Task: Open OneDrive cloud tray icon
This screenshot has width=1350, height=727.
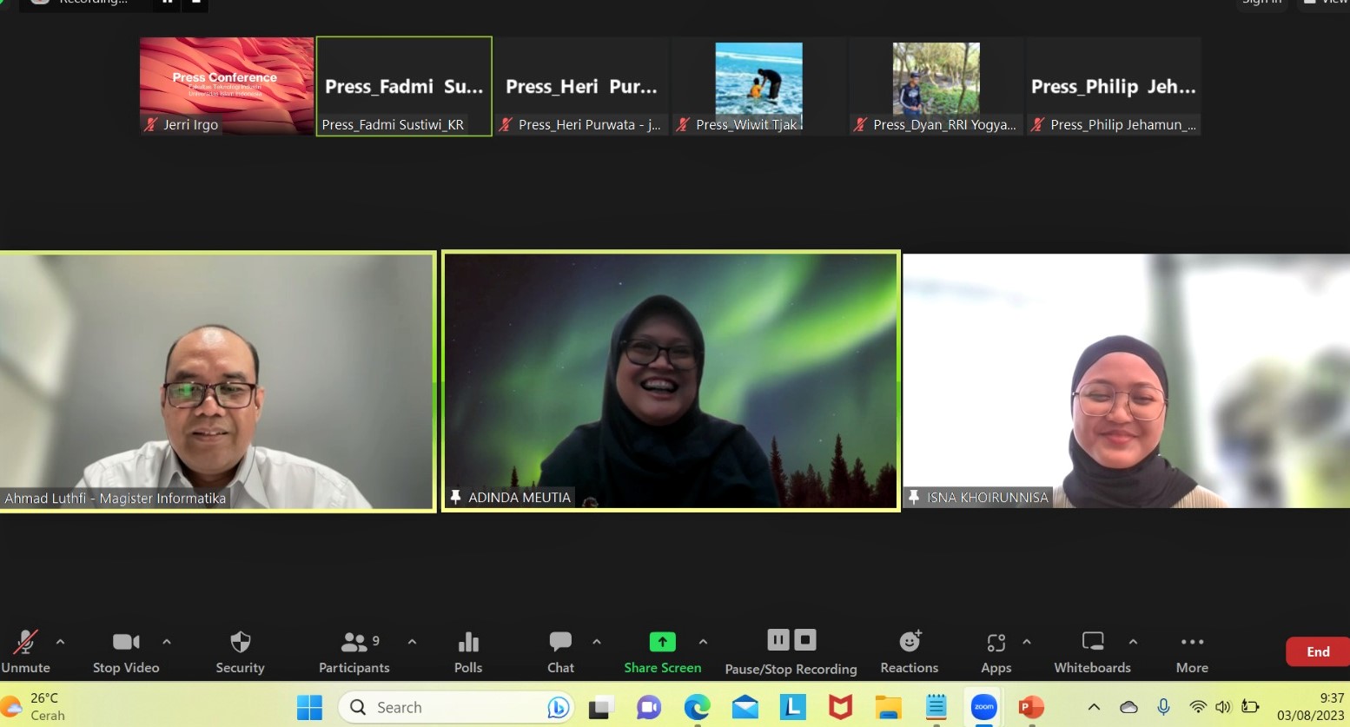Action: [1128, 707]
